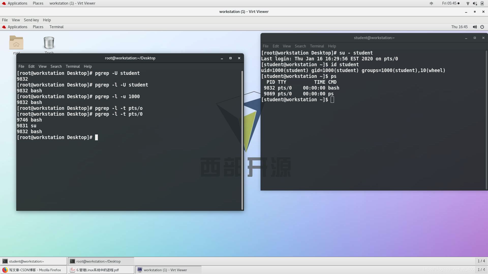Click the Search menu in root terminal
Viewport: 488px width, 274px height.
point(56,66)
